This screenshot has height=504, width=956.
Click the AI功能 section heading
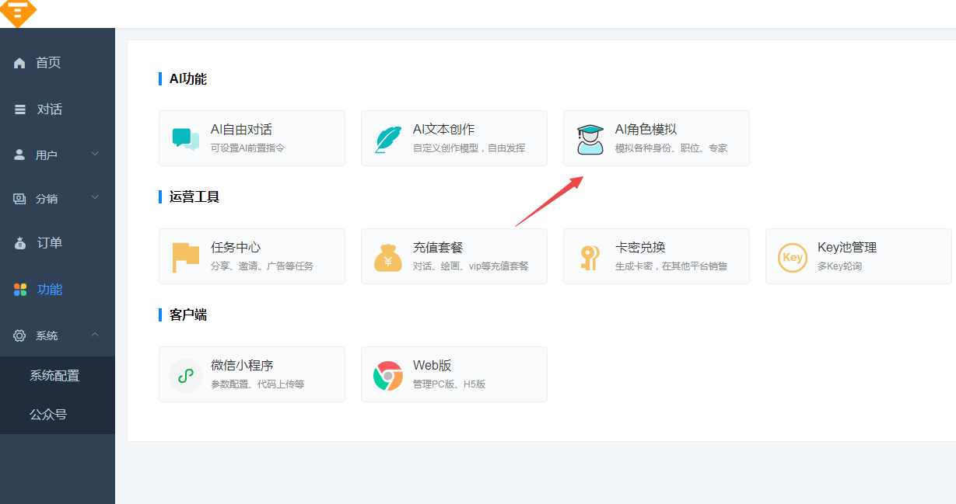(188, 78)
